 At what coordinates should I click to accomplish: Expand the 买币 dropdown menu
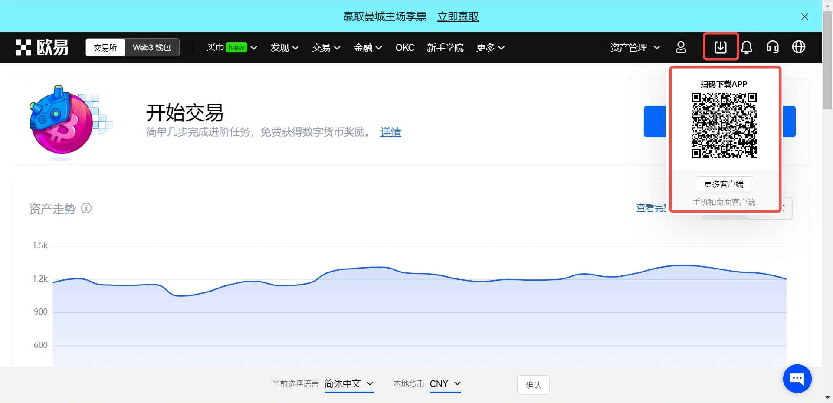click(231, 47)
